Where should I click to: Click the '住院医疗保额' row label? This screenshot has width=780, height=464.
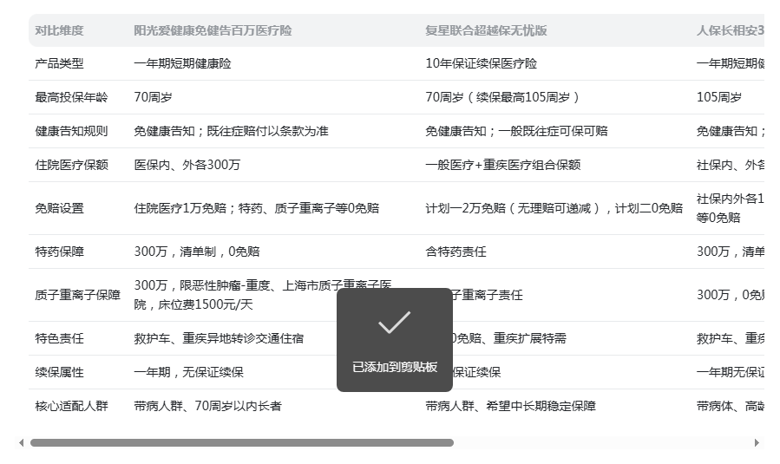click(x=71, y=165)
